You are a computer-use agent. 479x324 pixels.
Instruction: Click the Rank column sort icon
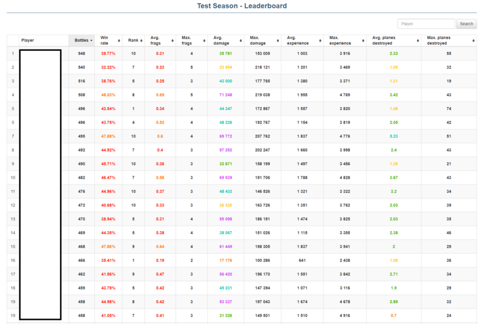point(141,41)
